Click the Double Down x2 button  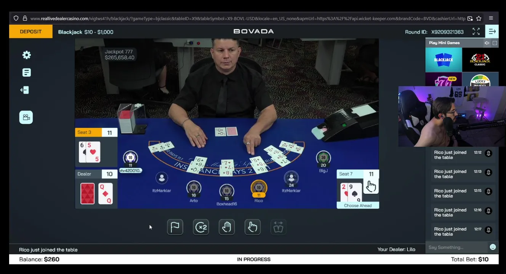pos(201,227)
